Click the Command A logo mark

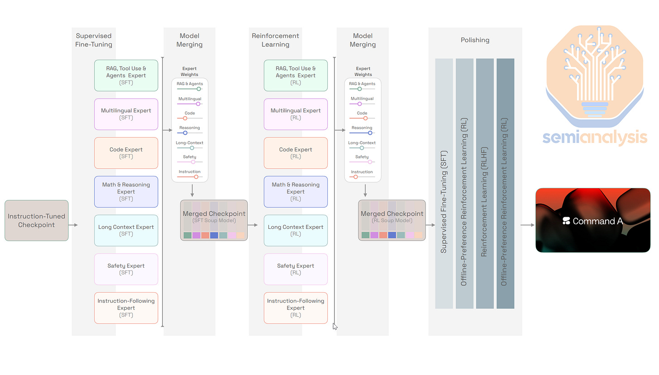(x=565, y=220)
